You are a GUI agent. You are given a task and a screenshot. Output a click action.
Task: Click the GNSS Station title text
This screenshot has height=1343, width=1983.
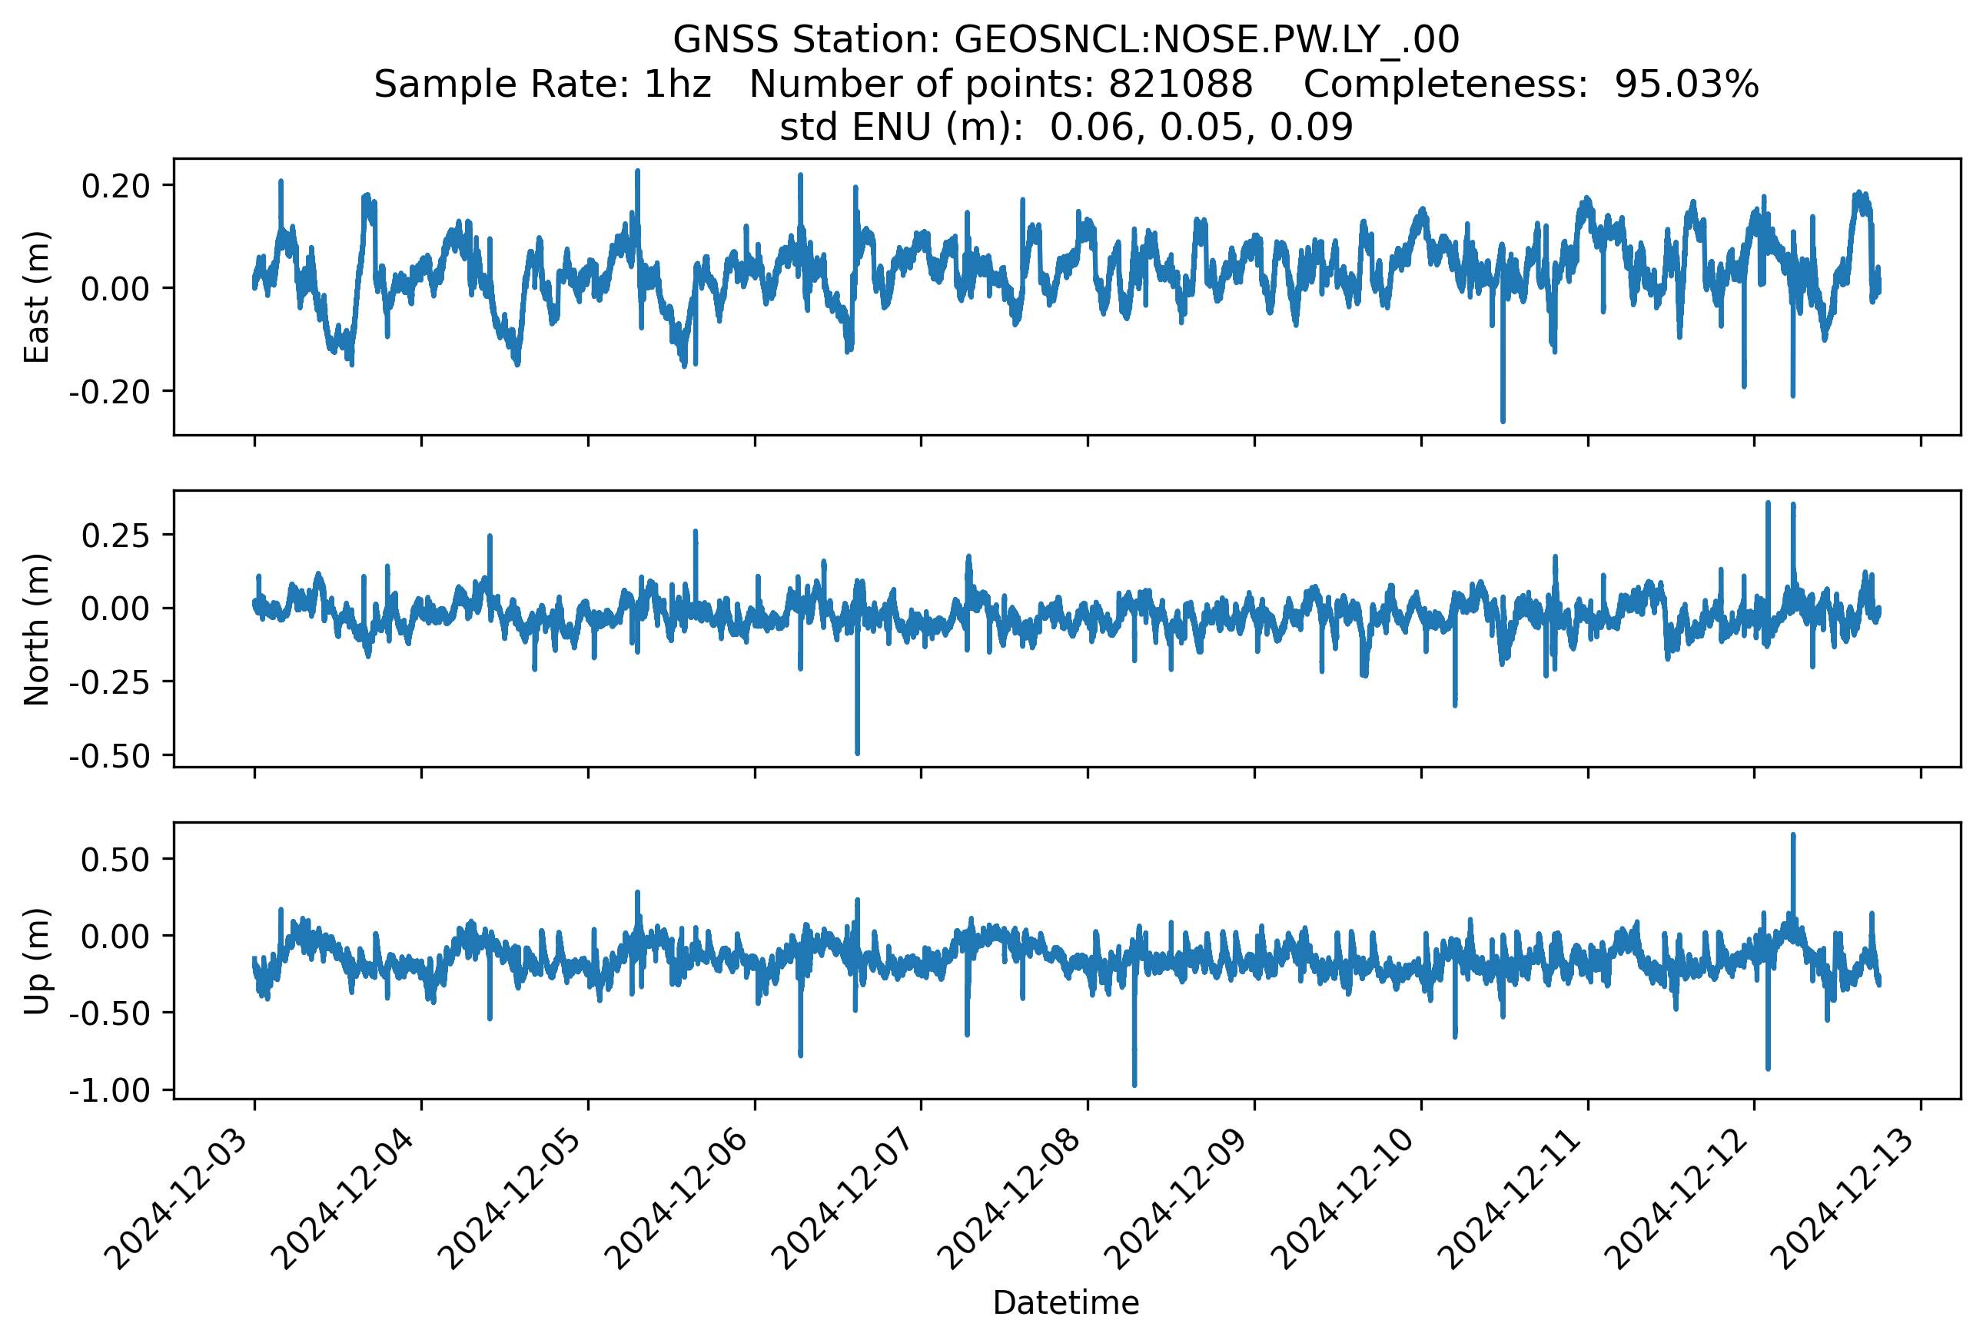pyautogui.click(x=1066, y=40)
